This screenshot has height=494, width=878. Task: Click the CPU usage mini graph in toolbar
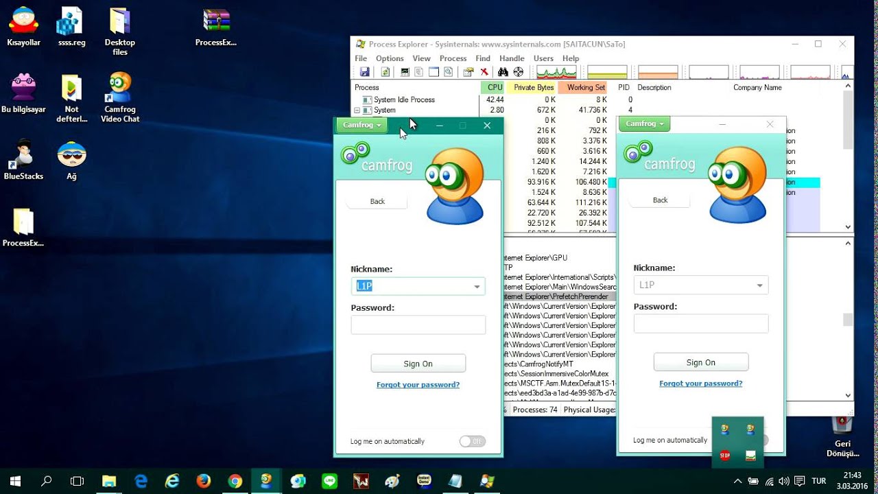tap(556, 72)
